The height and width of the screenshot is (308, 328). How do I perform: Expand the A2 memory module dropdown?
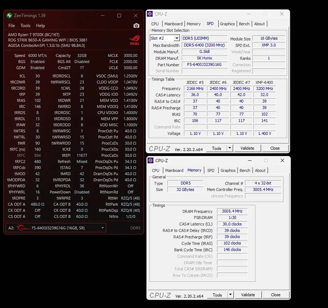click(102, 228)
